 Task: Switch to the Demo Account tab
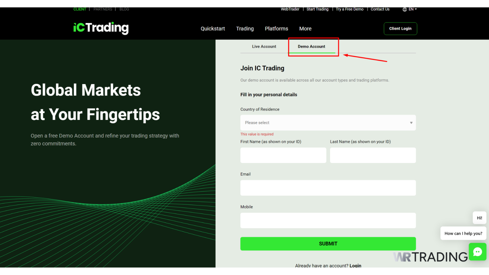(x=311, y=46)
